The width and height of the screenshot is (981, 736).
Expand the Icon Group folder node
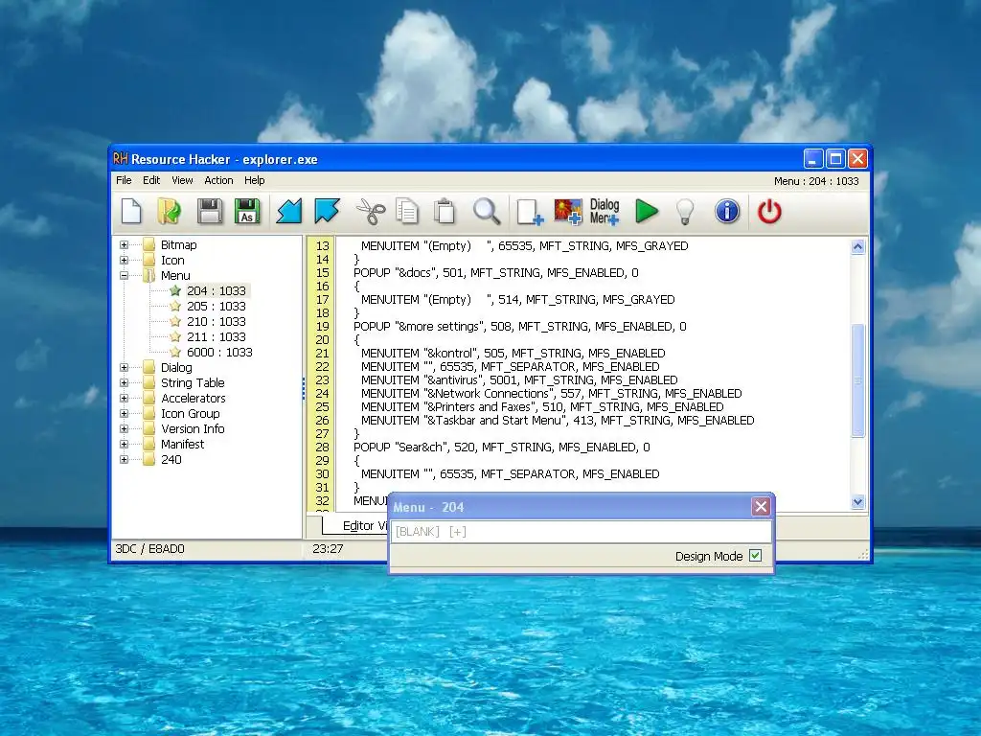point(124,414)
